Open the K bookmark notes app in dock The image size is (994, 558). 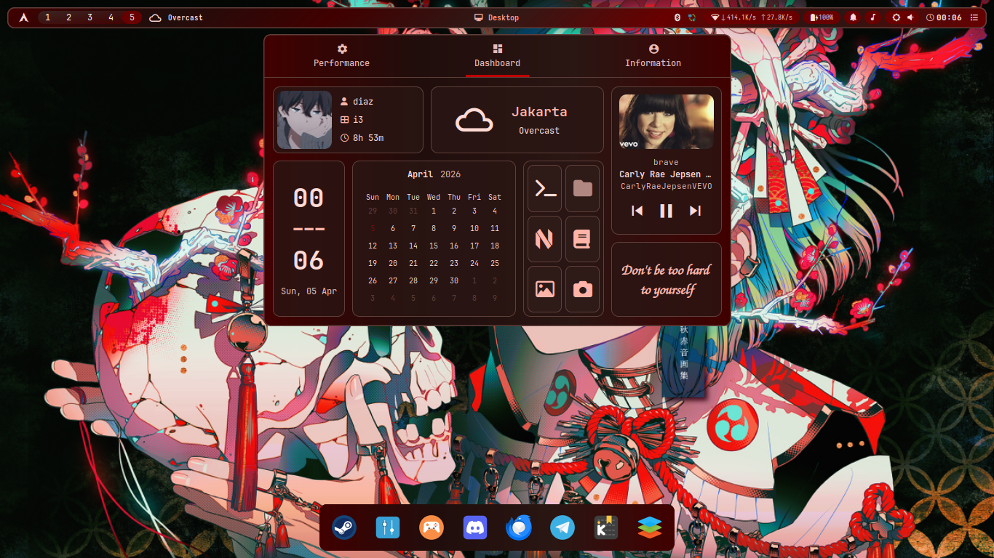point(606,527)
